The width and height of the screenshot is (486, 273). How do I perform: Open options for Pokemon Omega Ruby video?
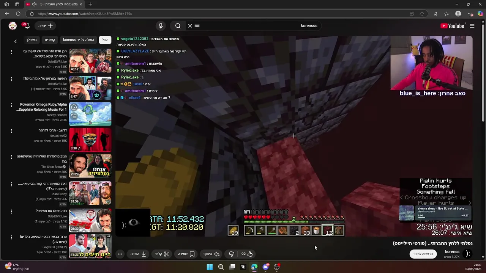click(x=11, y=105)
